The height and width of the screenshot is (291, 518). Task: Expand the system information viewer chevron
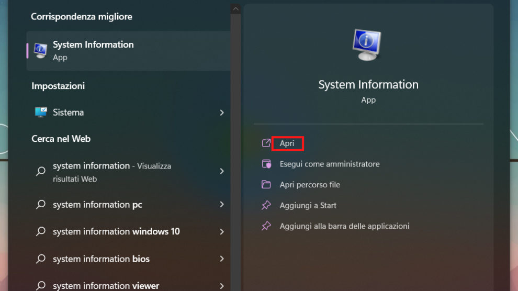[222, 286]
